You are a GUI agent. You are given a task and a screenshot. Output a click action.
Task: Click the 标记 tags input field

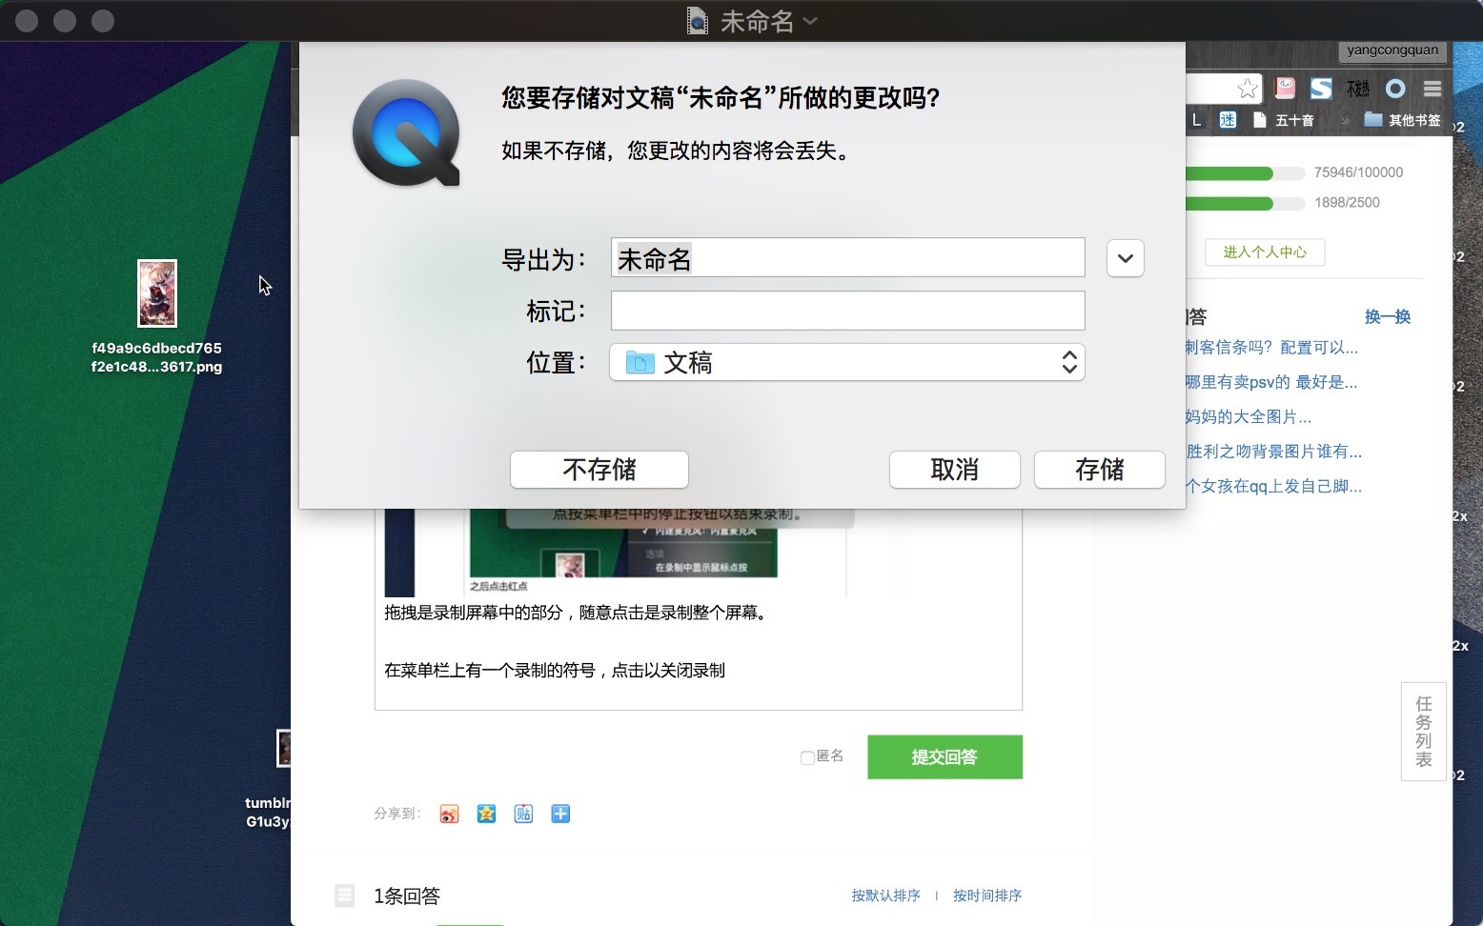click(846, 311)
